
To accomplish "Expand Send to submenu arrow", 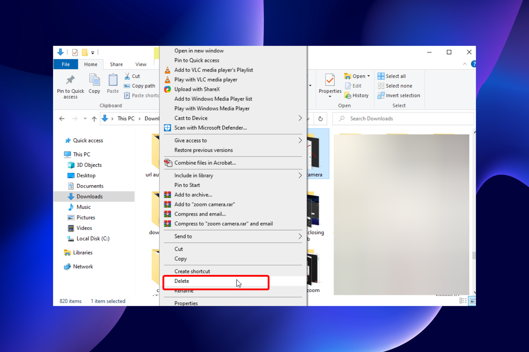I will (x=300, y=236).
